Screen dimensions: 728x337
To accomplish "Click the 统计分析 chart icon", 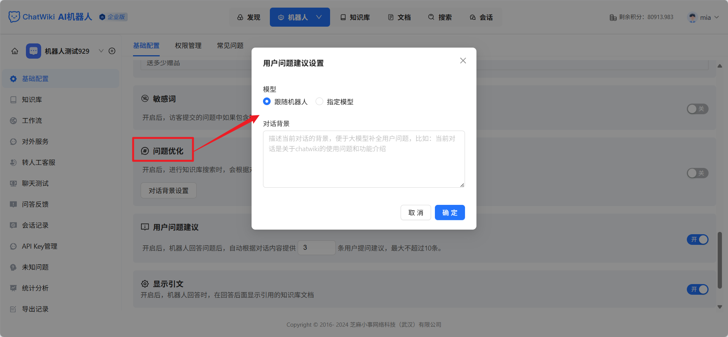I will point(13,288).
